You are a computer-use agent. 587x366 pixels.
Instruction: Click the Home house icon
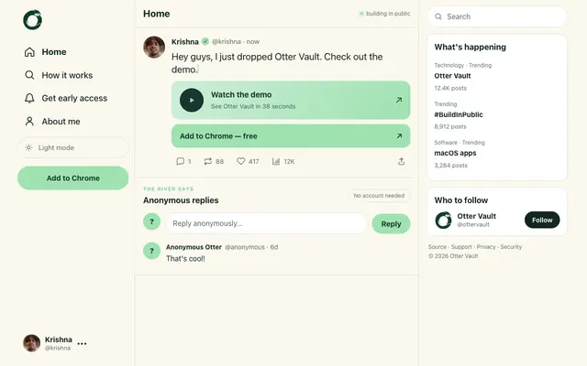point(29,52)
